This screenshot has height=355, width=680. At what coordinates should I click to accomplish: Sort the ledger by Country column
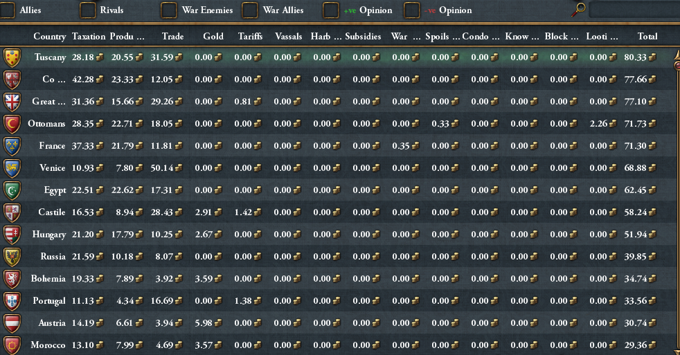point(49,37)
